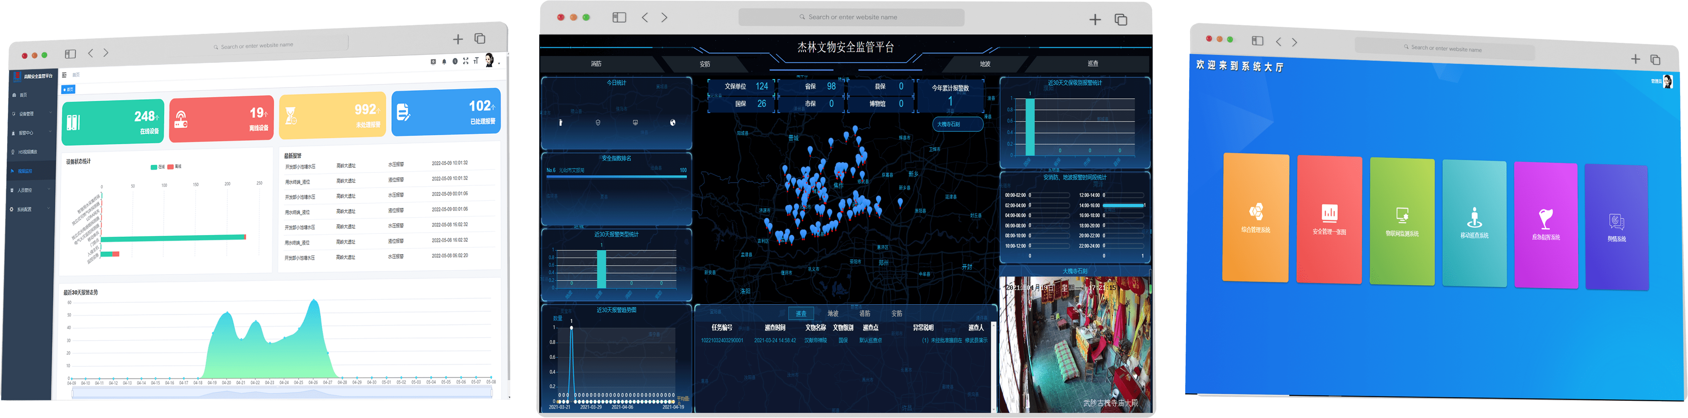Open the 物联网监测系统 monitor icon
Image resolution: width=1688 pixels, height=418 pixels.
coord(1402,216)
